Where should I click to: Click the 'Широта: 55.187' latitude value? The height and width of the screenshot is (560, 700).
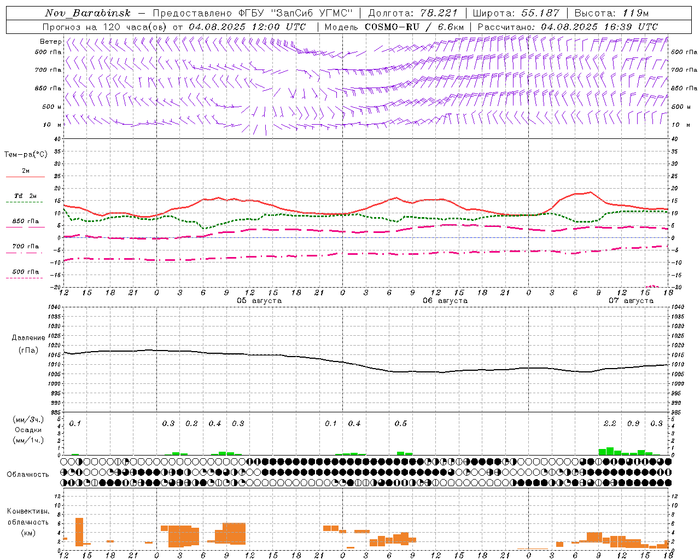pyautogui.click(x=516, y=13)
